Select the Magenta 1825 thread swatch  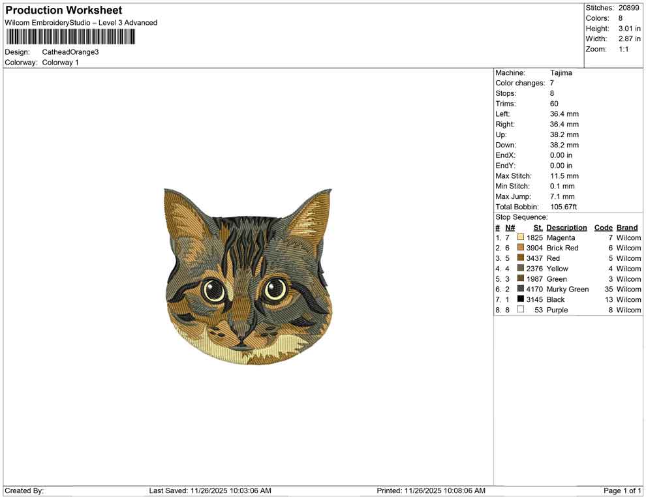point(520,237)
